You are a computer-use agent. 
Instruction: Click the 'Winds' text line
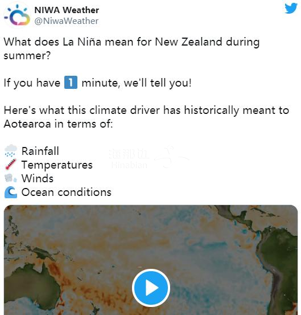(38, 178)
